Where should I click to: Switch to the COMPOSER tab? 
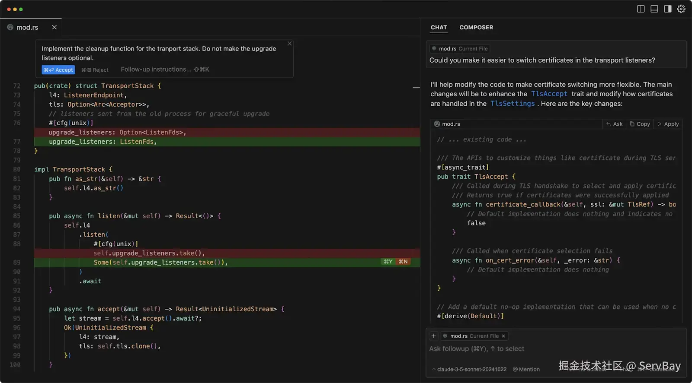coord(476,27)
